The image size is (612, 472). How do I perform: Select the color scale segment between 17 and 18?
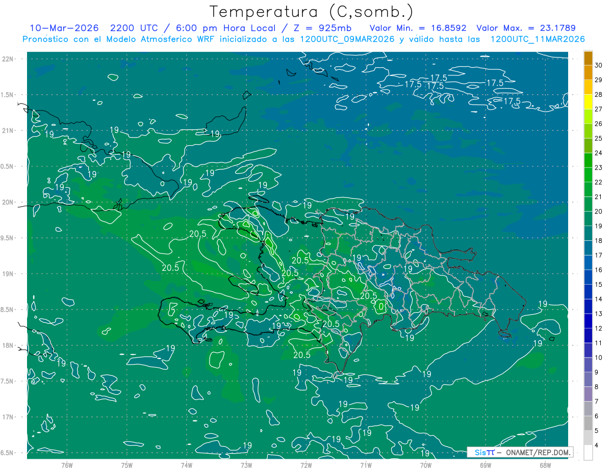[589, 248]
